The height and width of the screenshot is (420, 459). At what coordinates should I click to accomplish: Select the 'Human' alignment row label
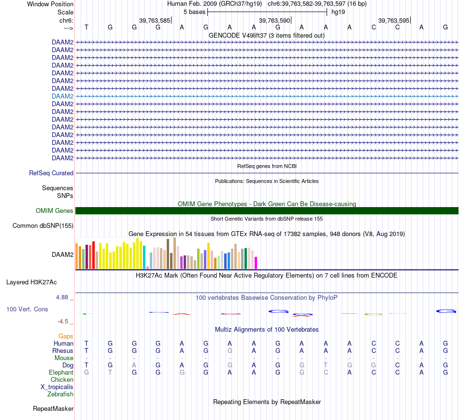point(63,343)
